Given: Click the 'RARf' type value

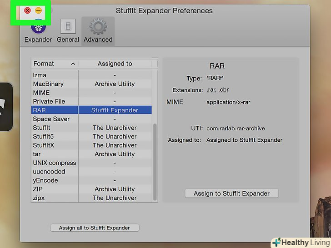Looking at the screenshot, I should pyautogui.click(x=215, y=78).
